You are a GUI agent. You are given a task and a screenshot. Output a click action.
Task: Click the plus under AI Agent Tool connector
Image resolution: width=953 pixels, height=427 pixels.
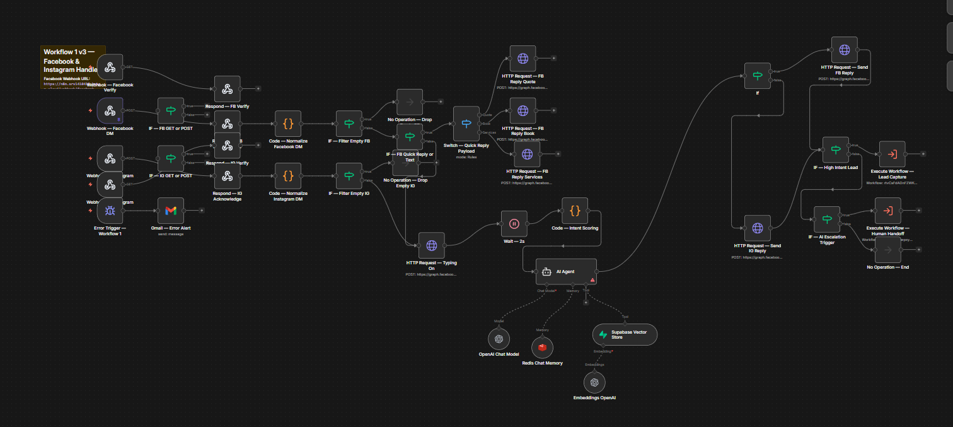click(586, 302)
